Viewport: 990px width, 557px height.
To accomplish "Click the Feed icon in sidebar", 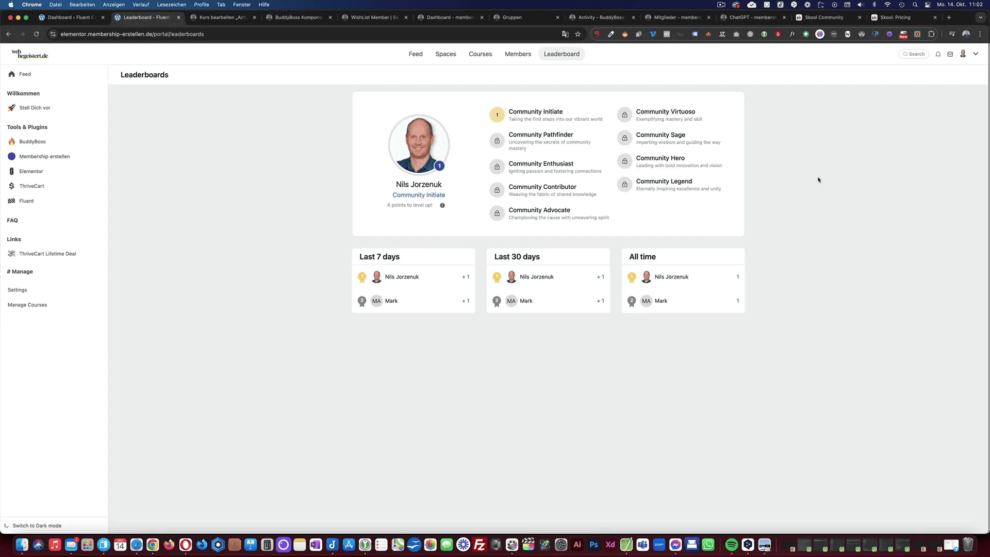I will pos(11,74).
